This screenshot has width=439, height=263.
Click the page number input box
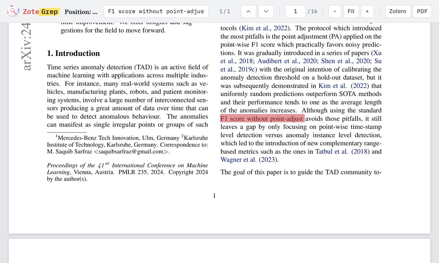click(x=295, y=11)
